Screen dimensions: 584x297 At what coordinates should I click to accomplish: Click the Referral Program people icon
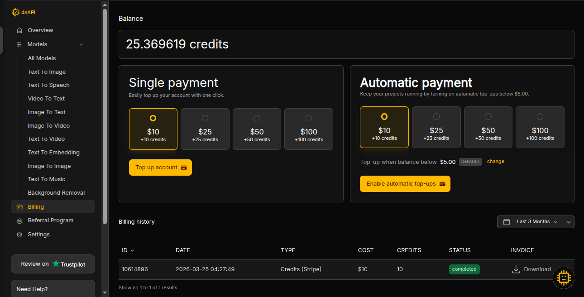pyautogui.click(x=19, y=221)
